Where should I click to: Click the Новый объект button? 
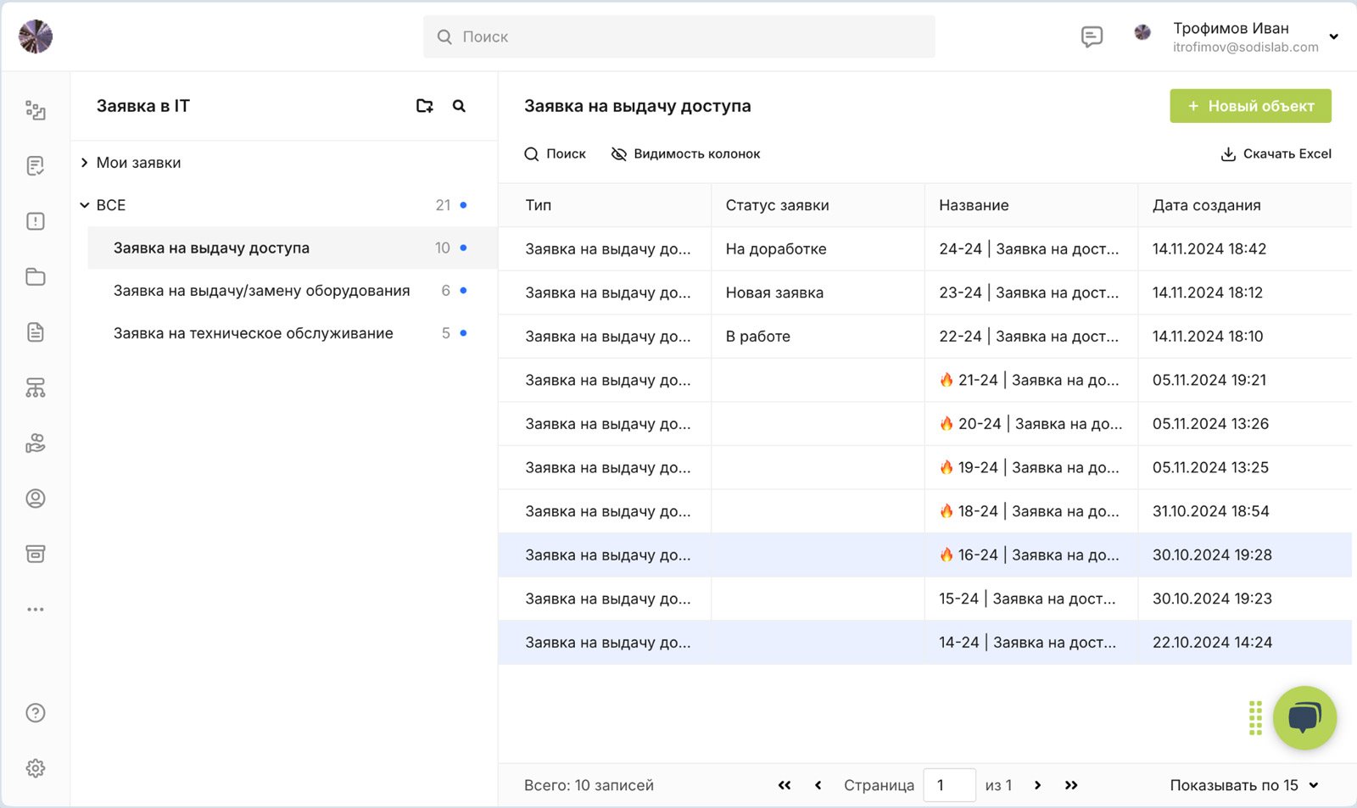click(1250, 106)
